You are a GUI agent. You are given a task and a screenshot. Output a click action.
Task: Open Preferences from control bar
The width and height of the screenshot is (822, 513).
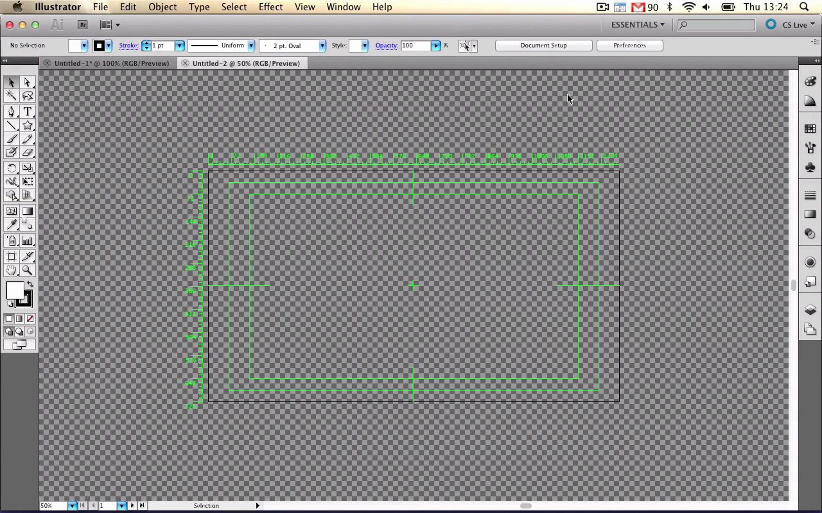pyautogui.click(x=629, y=45)
